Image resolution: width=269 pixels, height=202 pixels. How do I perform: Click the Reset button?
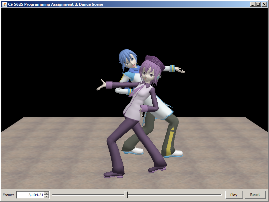[255, 195]
